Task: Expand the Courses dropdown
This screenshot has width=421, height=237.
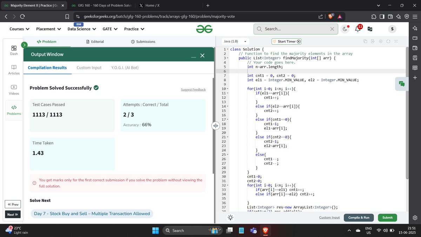Action: pos(19,29)
